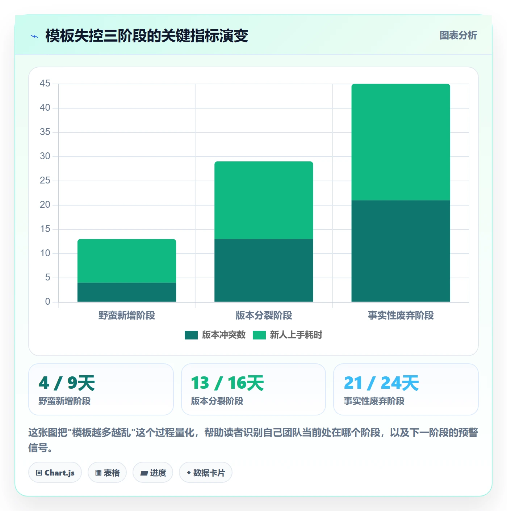Click the 版本分裂阶段 x-axis label
This screenshot has height=511, width=507.
264,316
